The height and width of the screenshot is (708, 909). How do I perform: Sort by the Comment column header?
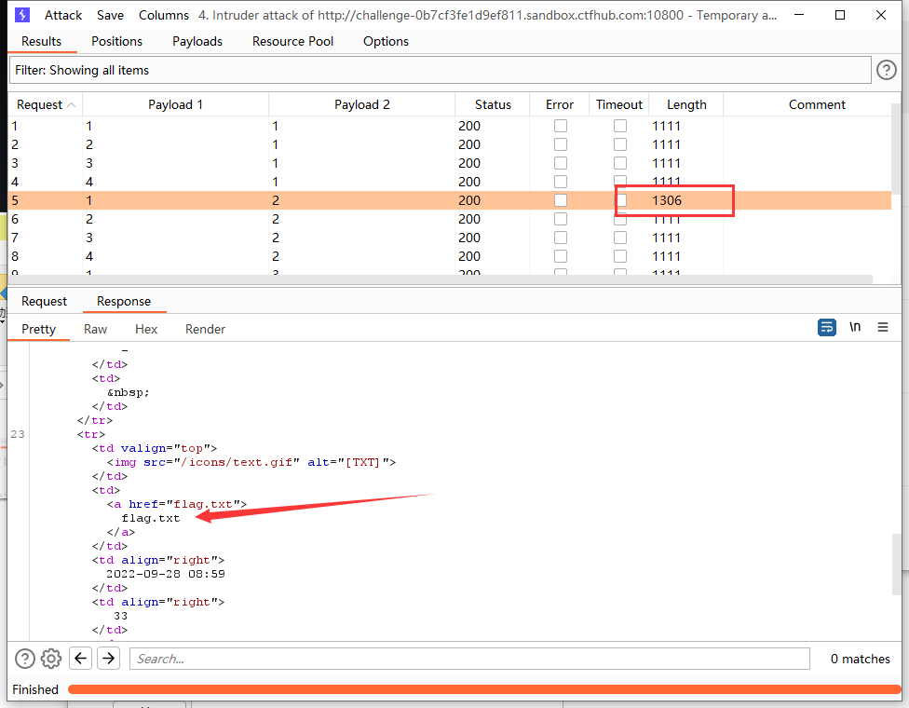(x=817, y=104)
